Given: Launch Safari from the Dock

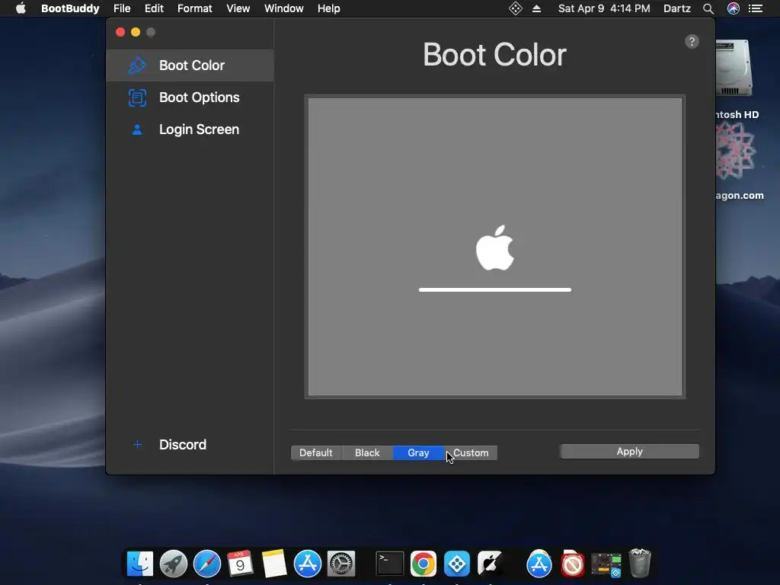Looking at the screenshot, I should (x=207, y=564).
